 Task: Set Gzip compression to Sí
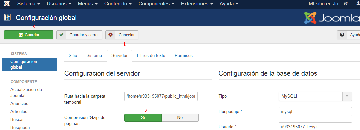143,118
